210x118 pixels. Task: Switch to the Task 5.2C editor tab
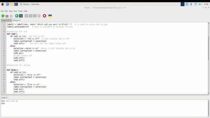[x=6, y=20]
